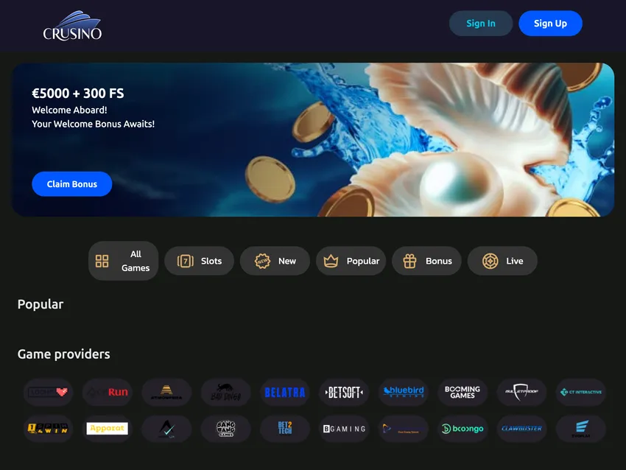Image resolution: width=626 pixels, height=470 pixels.
Task: Open the Belatra provider page
Action: (x=284, y=392)
